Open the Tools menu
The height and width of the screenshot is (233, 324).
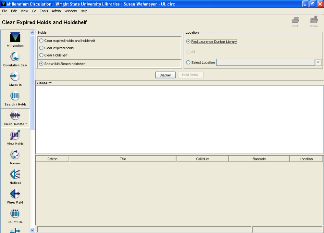pos(44,11)
